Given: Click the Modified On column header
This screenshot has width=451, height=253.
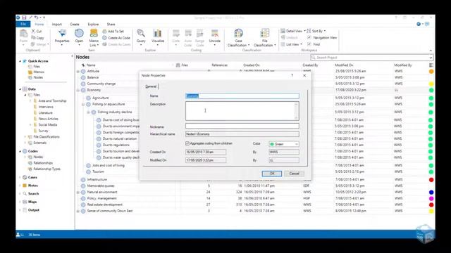Looking at the screenshot, I should point(344,65).
